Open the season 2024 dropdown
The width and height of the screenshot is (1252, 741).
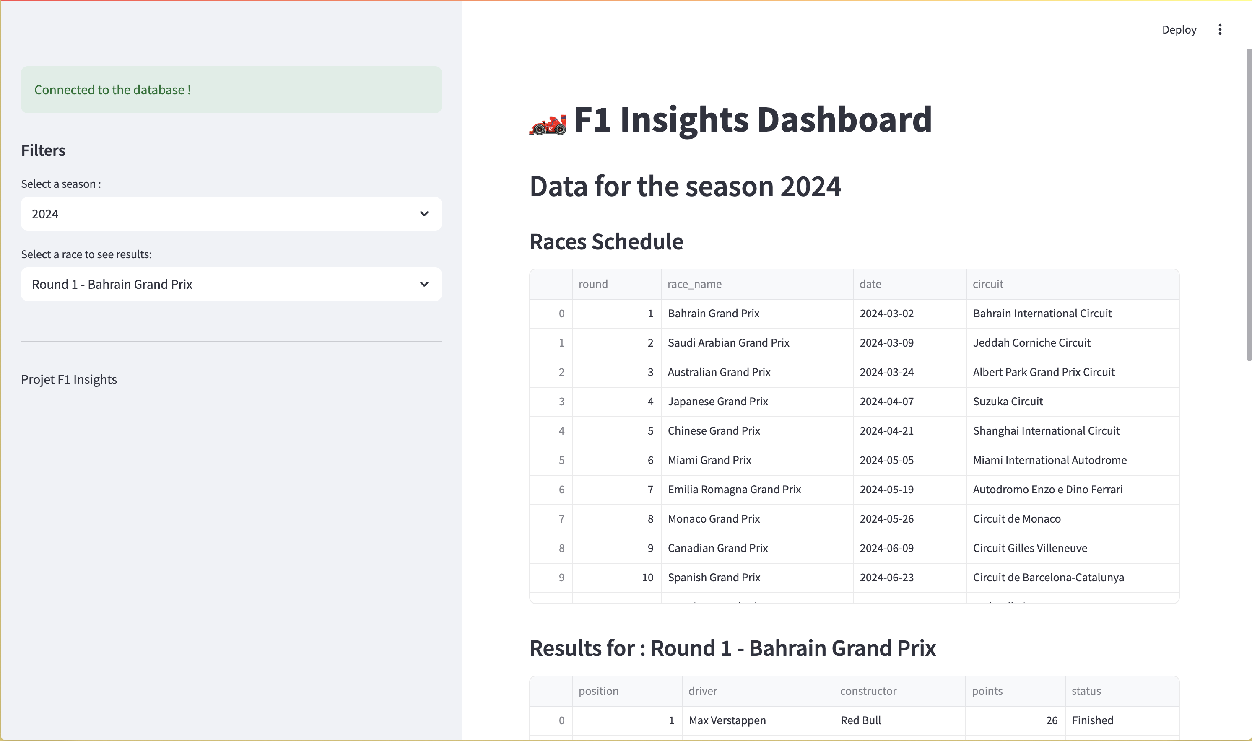click(x=231, y=214)
